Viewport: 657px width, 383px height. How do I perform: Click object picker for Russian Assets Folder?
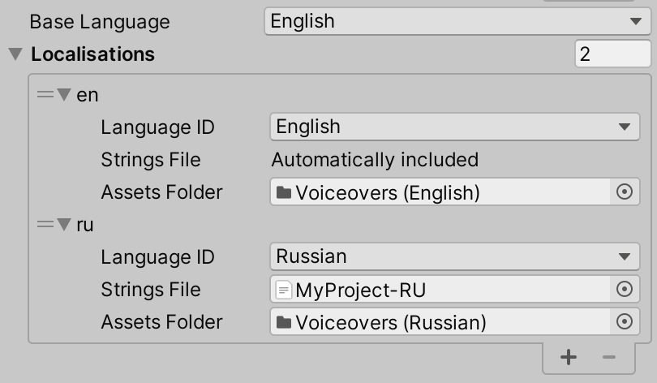[624, 322]
